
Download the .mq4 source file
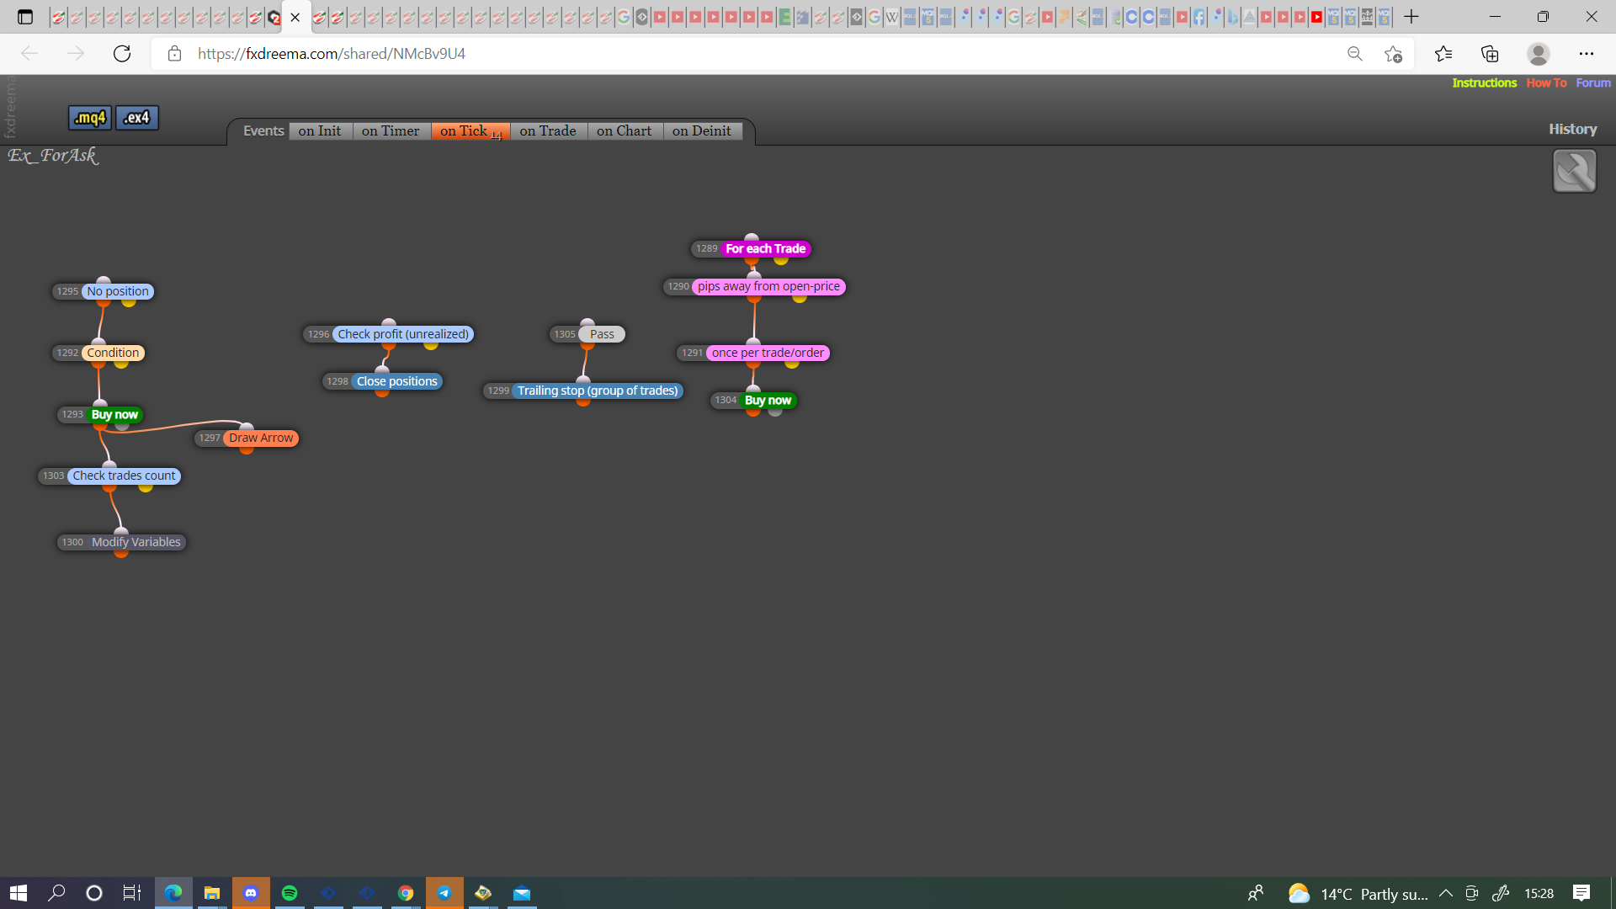(x=89, y=118)
